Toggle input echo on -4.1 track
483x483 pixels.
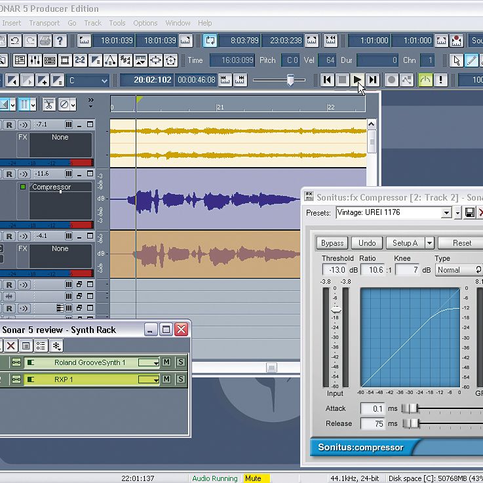click(24, 237)
